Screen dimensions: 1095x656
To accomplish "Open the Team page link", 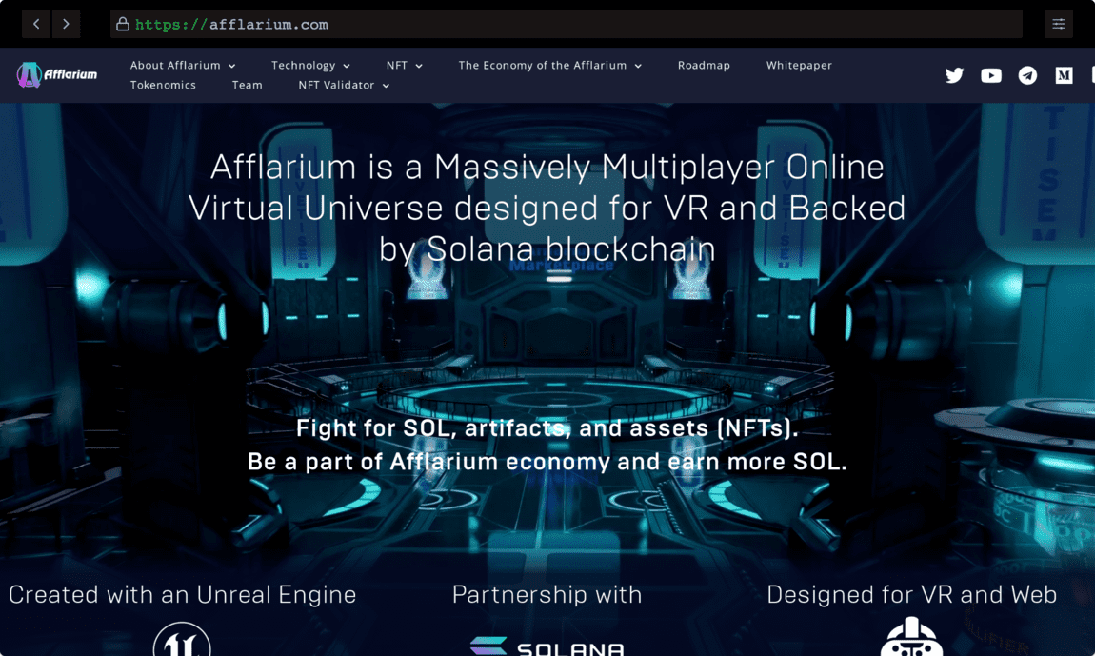I will [248, 85].
